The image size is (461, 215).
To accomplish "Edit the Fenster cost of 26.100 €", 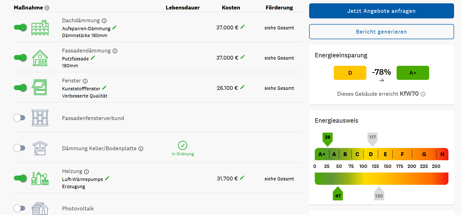I will (x=242, y=87).
